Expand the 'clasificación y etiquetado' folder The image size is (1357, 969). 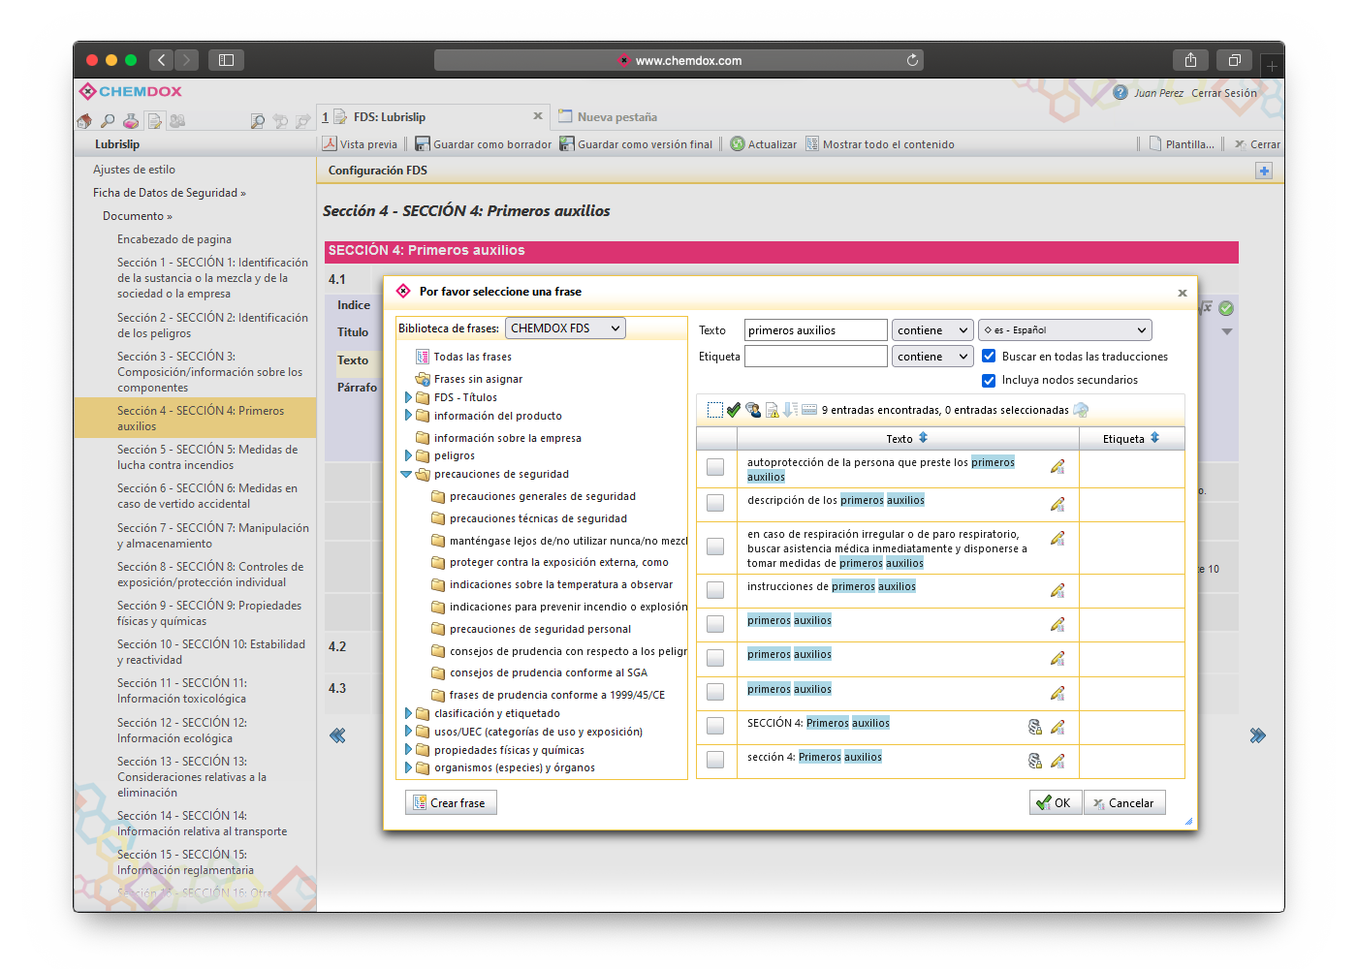[408, 713]
